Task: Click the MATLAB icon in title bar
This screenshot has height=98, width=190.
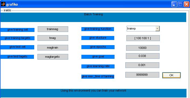Action: point(3,4)
